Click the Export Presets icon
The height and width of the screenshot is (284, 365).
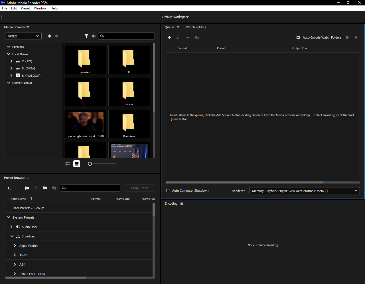point(54,188)
